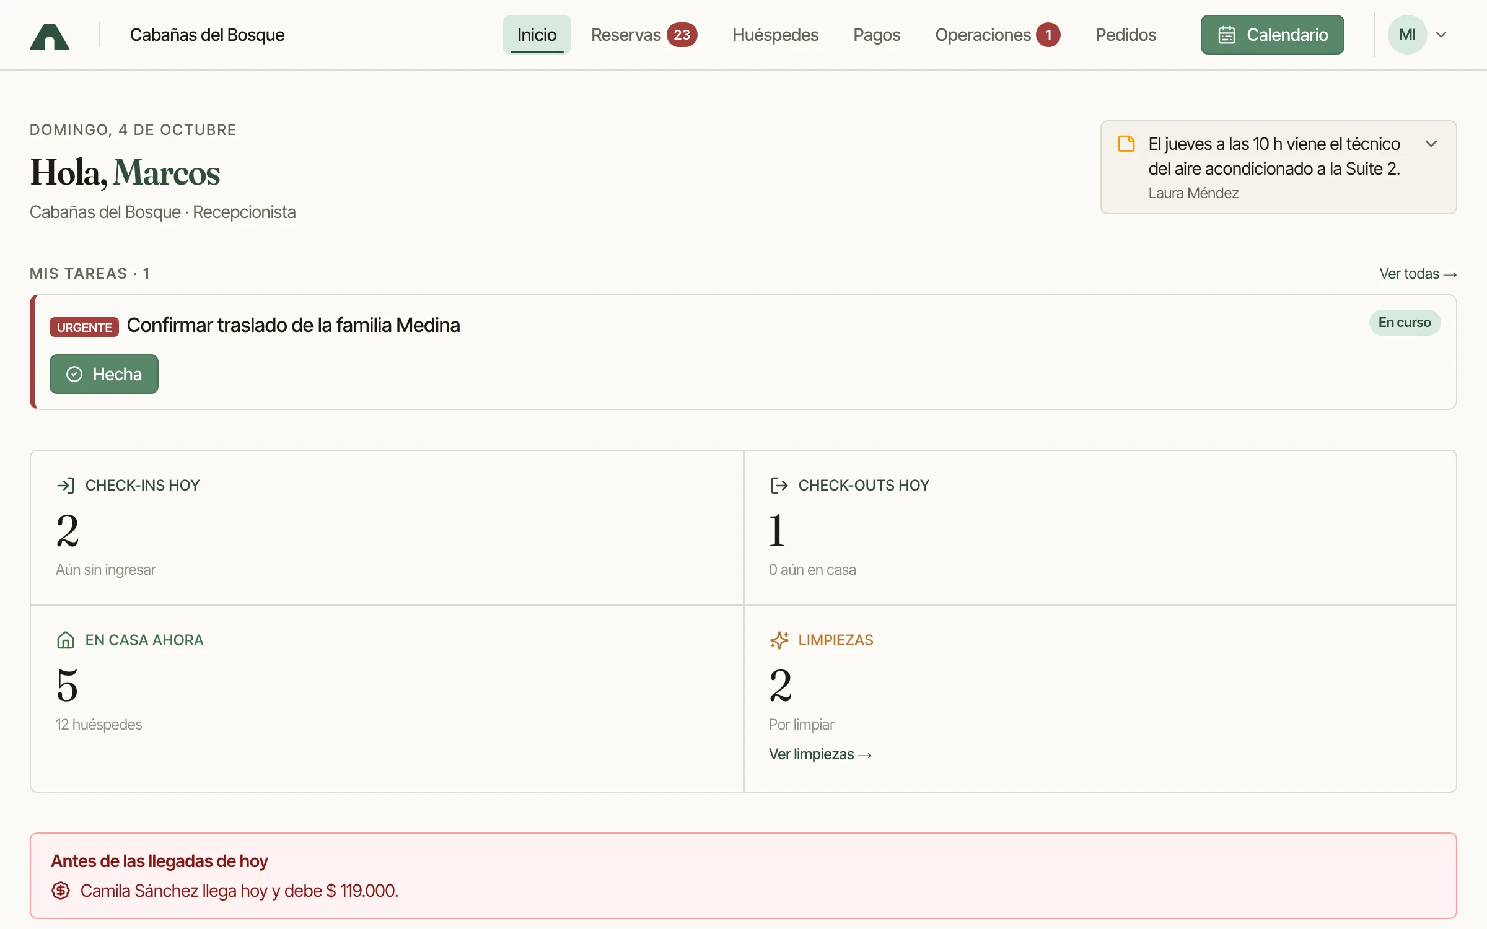Open the MI user avatar
This screenshot has width=1487, height=929.
[x=1407, y=35]
